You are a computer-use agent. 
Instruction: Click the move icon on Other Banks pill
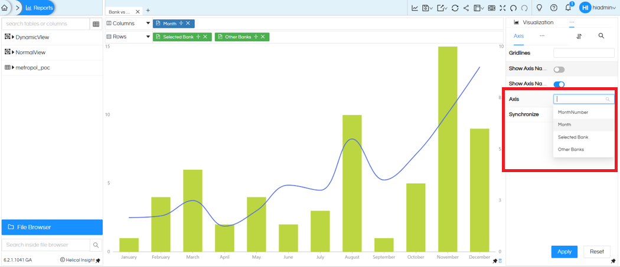(256, 37)
